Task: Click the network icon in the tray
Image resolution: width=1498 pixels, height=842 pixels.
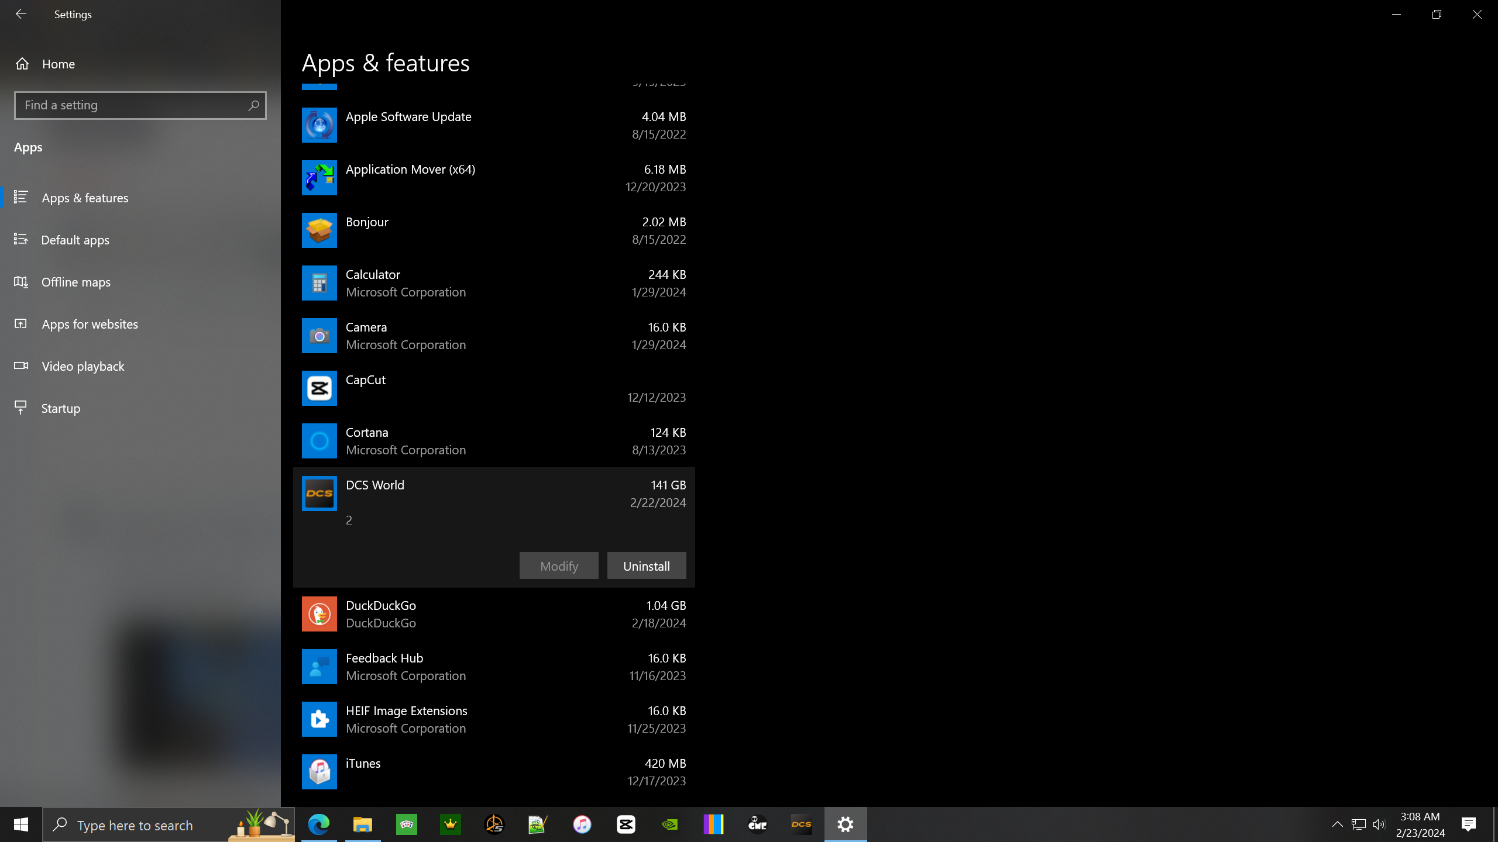Action: click(1359, 824)
